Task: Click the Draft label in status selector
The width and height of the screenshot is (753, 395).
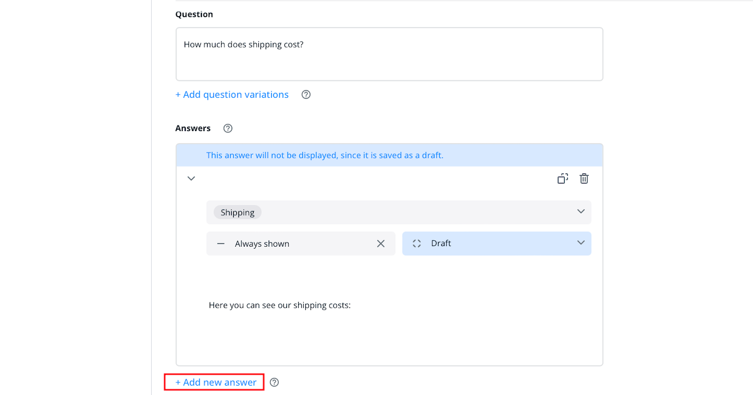Action: coord(441,243)
